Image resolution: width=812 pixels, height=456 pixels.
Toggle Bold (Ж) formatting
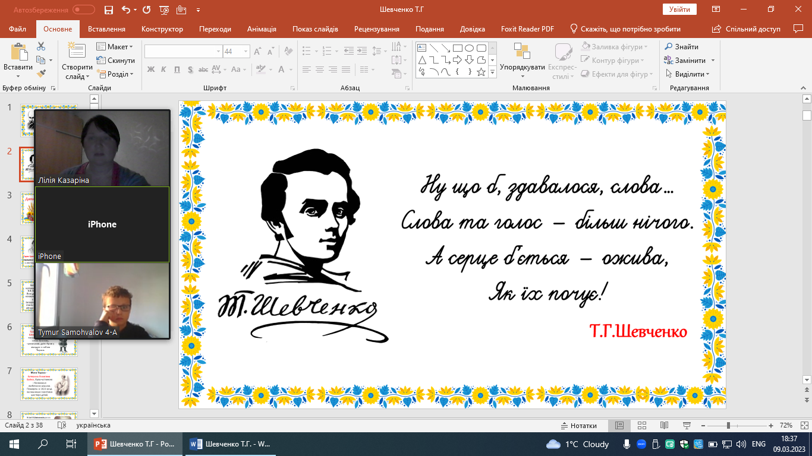[150, 69]
